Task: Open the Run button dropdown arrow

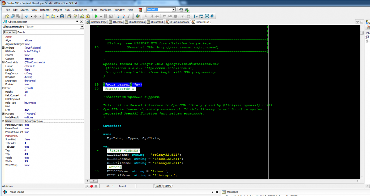Action: 101,16
